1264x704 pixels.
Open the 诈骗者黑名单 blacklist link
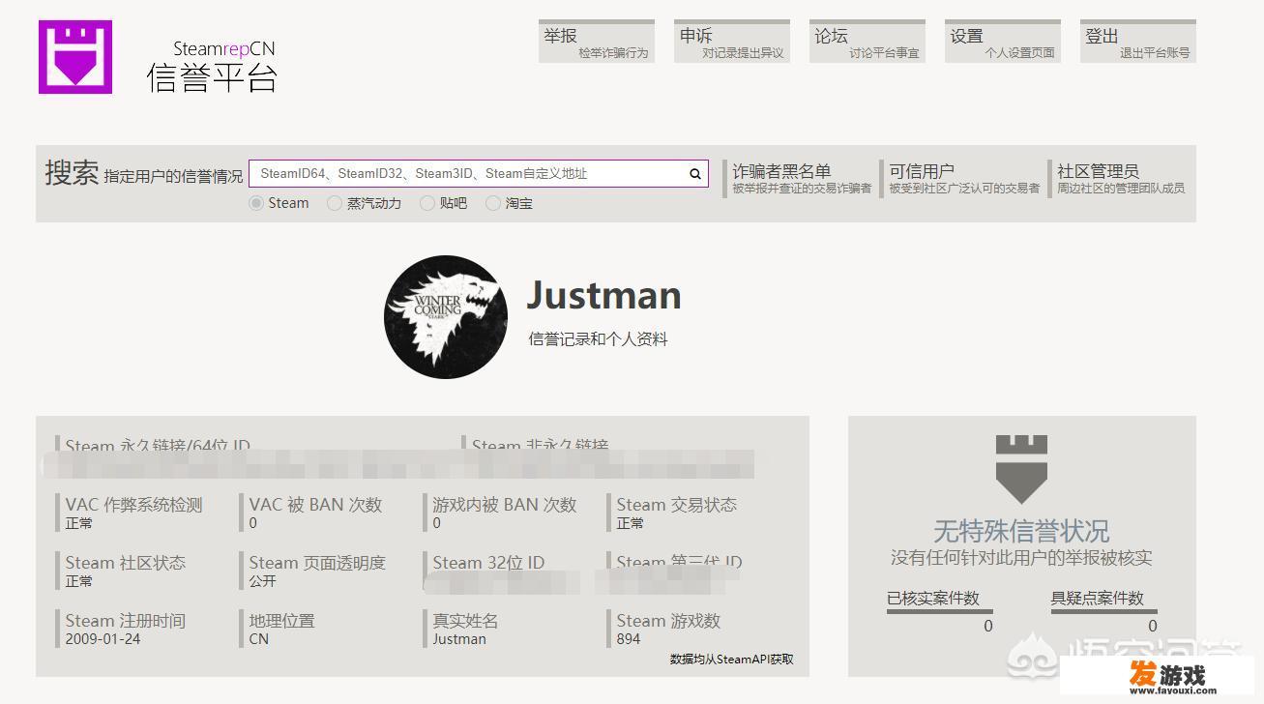click(799, 179)
